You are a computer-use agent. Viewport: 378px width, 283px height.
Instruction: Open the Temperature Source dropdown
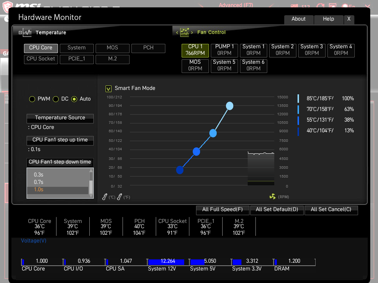pyautogui.click(x=60, y=118)
